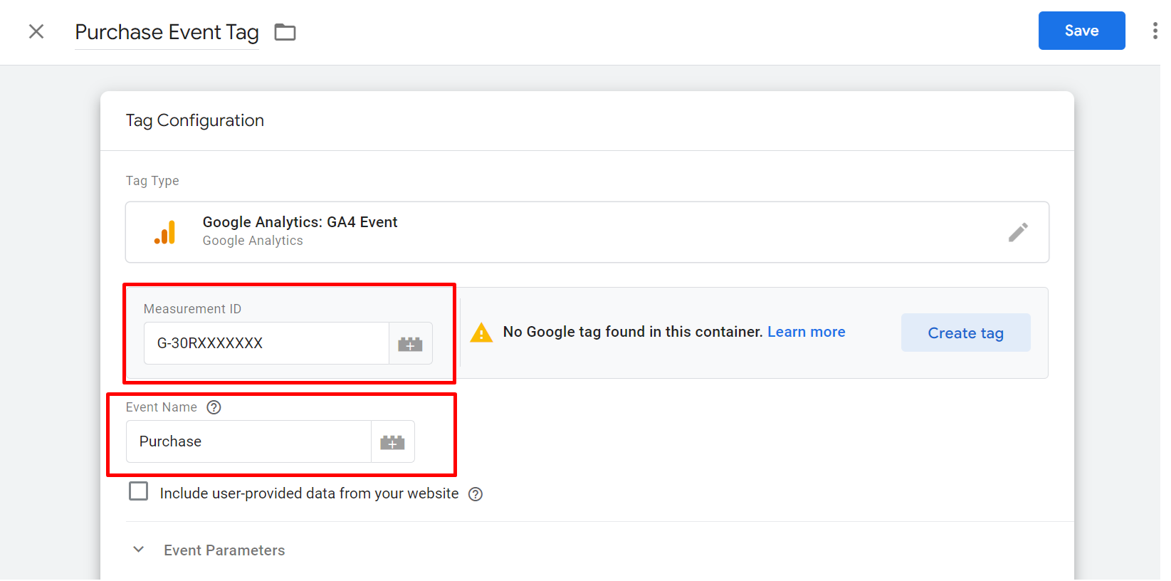Save the tag
This screenshot has width=1171, height=581.
(1081, 31)
